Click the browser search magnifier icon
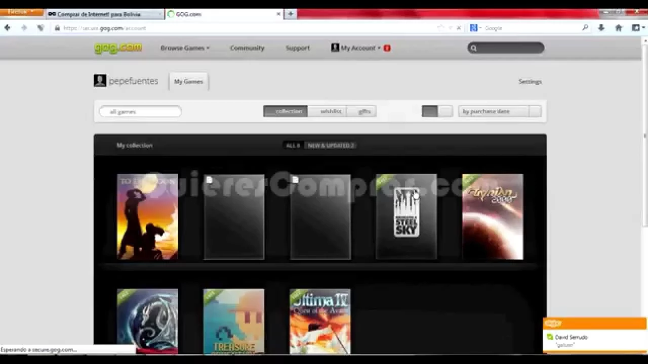This screenshot has width=648, height=364. 586,28
